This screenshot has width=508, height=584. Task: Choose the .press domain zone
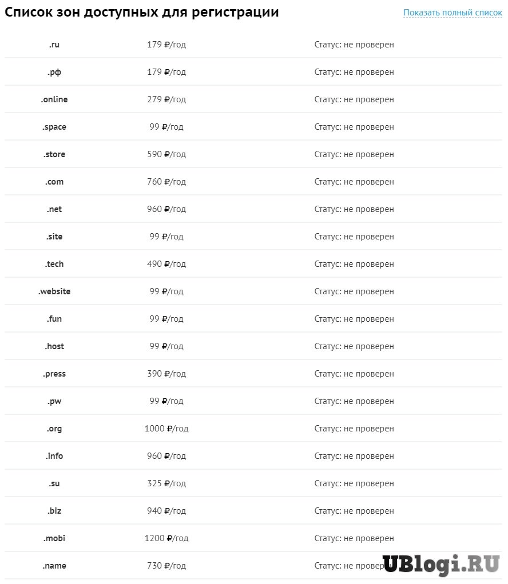click(54, 374)
